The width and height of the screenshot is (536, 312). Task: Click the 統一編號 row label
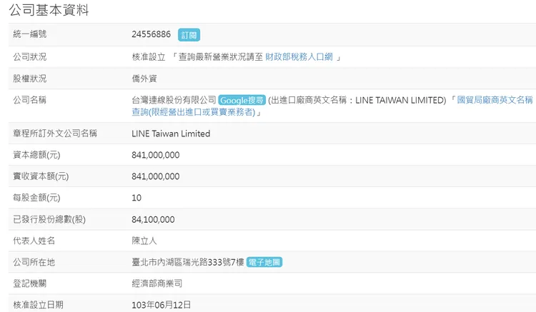click(x=30, y=34)
